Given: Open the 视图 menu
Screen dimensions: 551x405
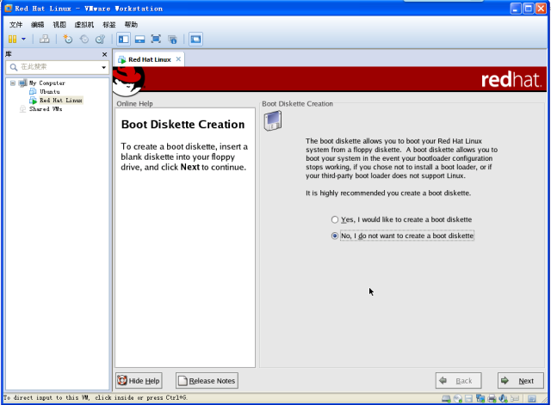Looking at the screenshot, I should (x=59, y=25).
